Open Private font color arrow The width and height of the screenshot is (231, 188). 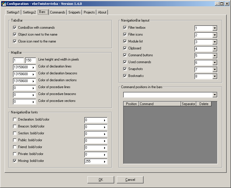(105, 155)
